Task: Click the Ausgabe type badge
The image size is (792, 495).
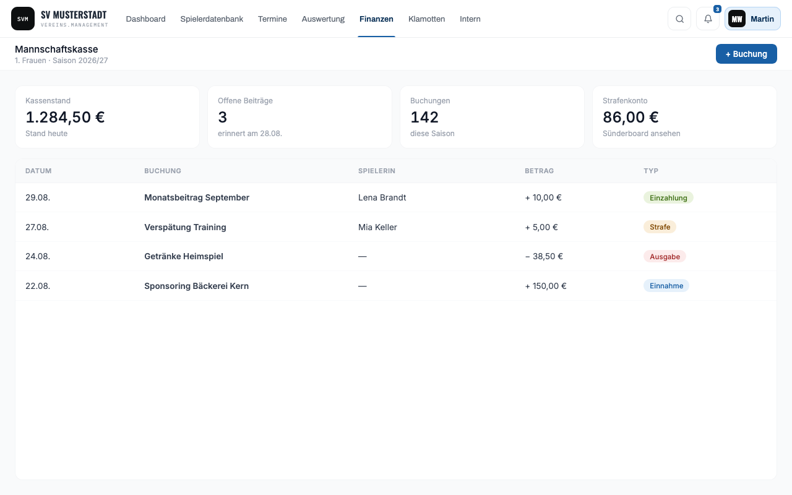Action: tap(665, 256)
